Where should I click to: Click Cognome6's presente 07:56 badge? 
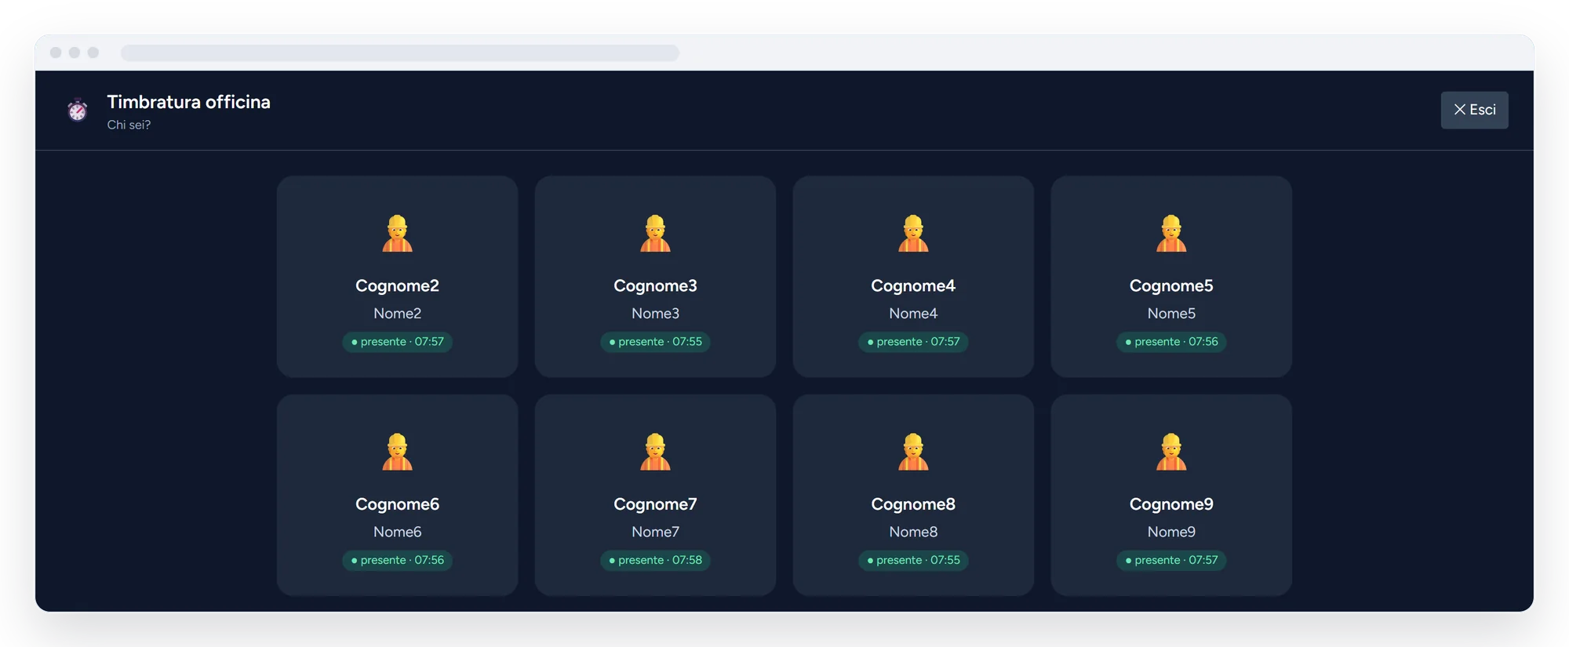397,560
